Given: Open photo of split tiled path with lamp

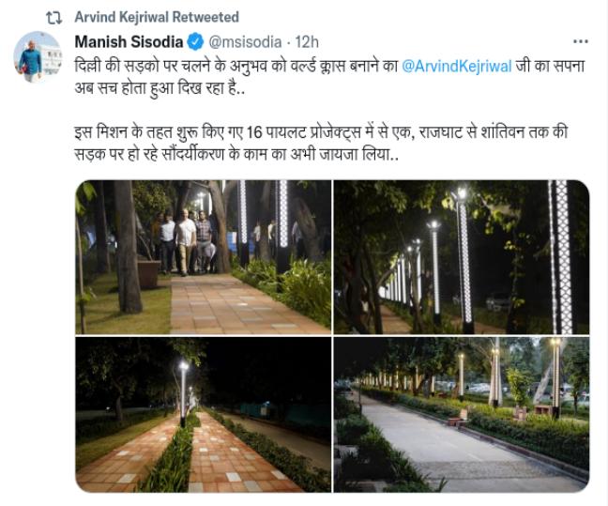Looking at the screenshot, I should coord(204,414).
